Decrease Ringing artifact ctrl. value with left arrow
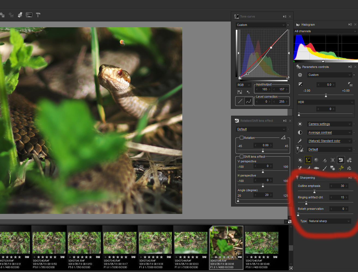Viewport: 358px width, 272px height. tap(331, 197)
